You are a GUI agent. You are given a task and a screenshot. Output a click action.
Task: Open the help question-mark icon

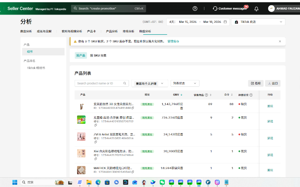coord(195,9)
